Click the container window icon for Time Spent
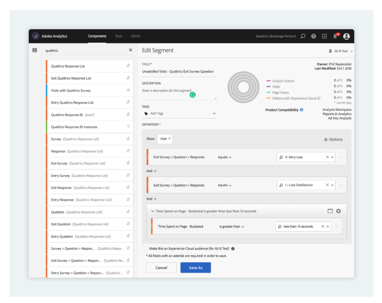The image size is (382, 303). [x=330, y=211]
